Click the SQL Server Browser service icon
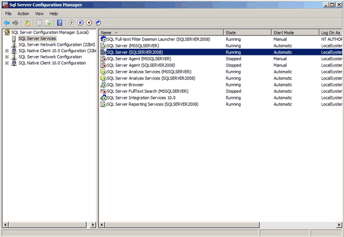 pos(104,85)
